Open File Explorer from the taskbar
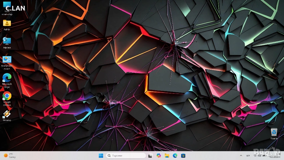The width and height of the screenshot is (284, 160). point(167,156)
